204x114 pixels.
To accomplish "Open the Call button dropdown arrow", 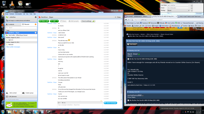I will [57, 21].
